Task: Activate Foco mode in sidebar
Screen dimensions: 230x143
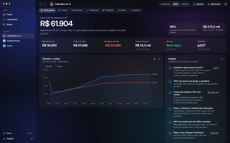Action: click(x=18, y=133)
